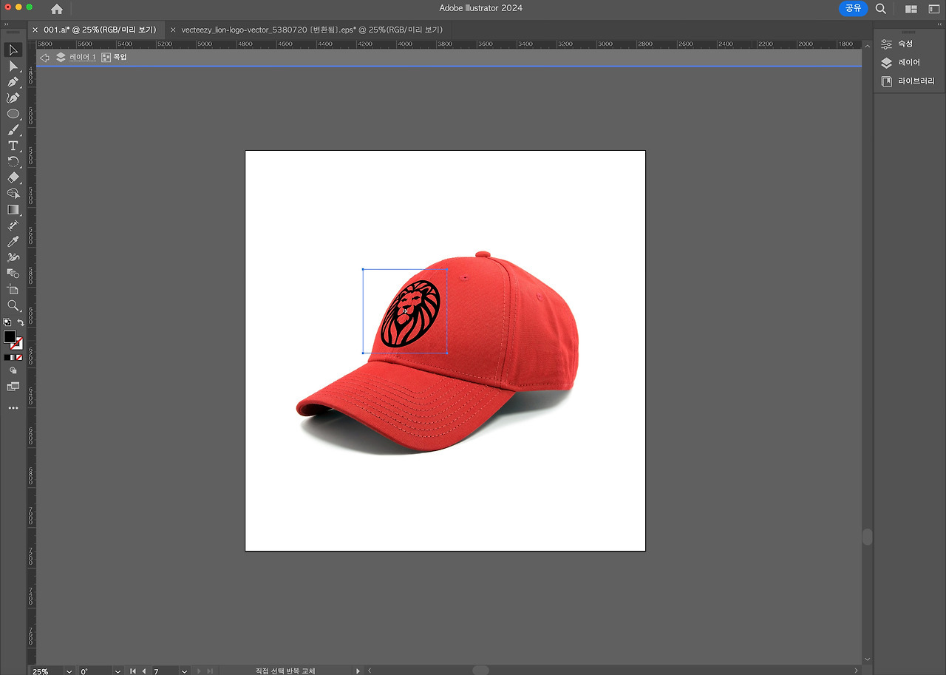Click the 공유 share button
The width and height of the screenshot is (946, 675).
coord(854,8)
